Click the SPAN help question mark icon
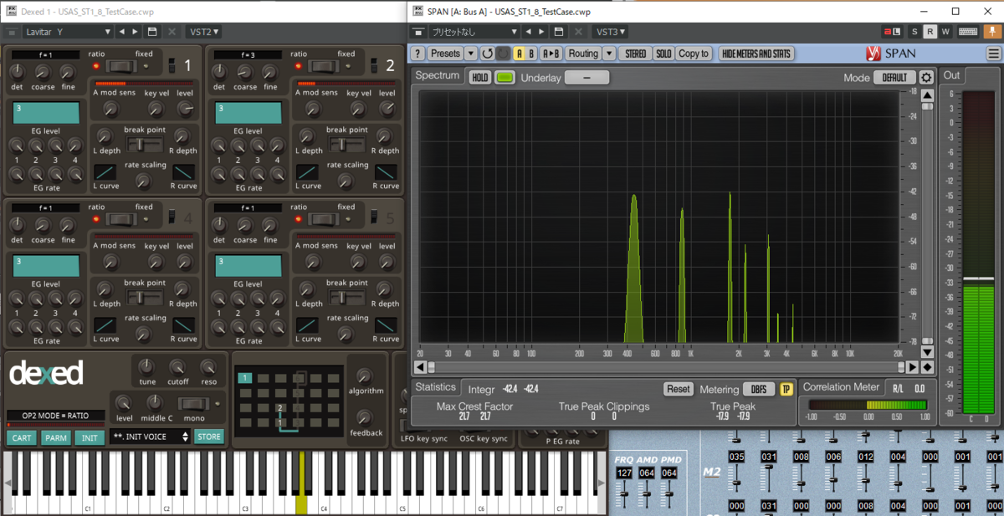 tap(417, 54)
